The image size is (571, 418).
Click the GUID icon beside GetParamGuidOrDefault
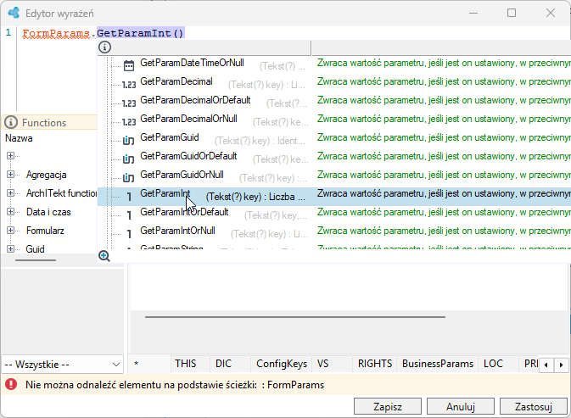pos(129,159)
